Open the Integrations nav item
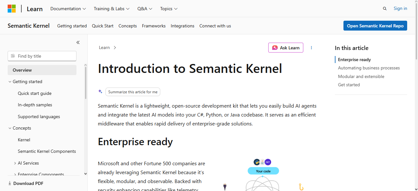This screenshot has width=418, height=191. coord(183,26)
